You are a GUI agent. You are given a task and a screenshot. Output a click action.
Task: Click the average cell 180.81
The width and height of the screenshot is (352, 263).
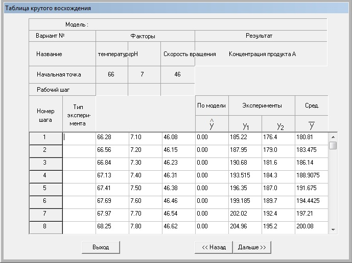tap(312, 139)
